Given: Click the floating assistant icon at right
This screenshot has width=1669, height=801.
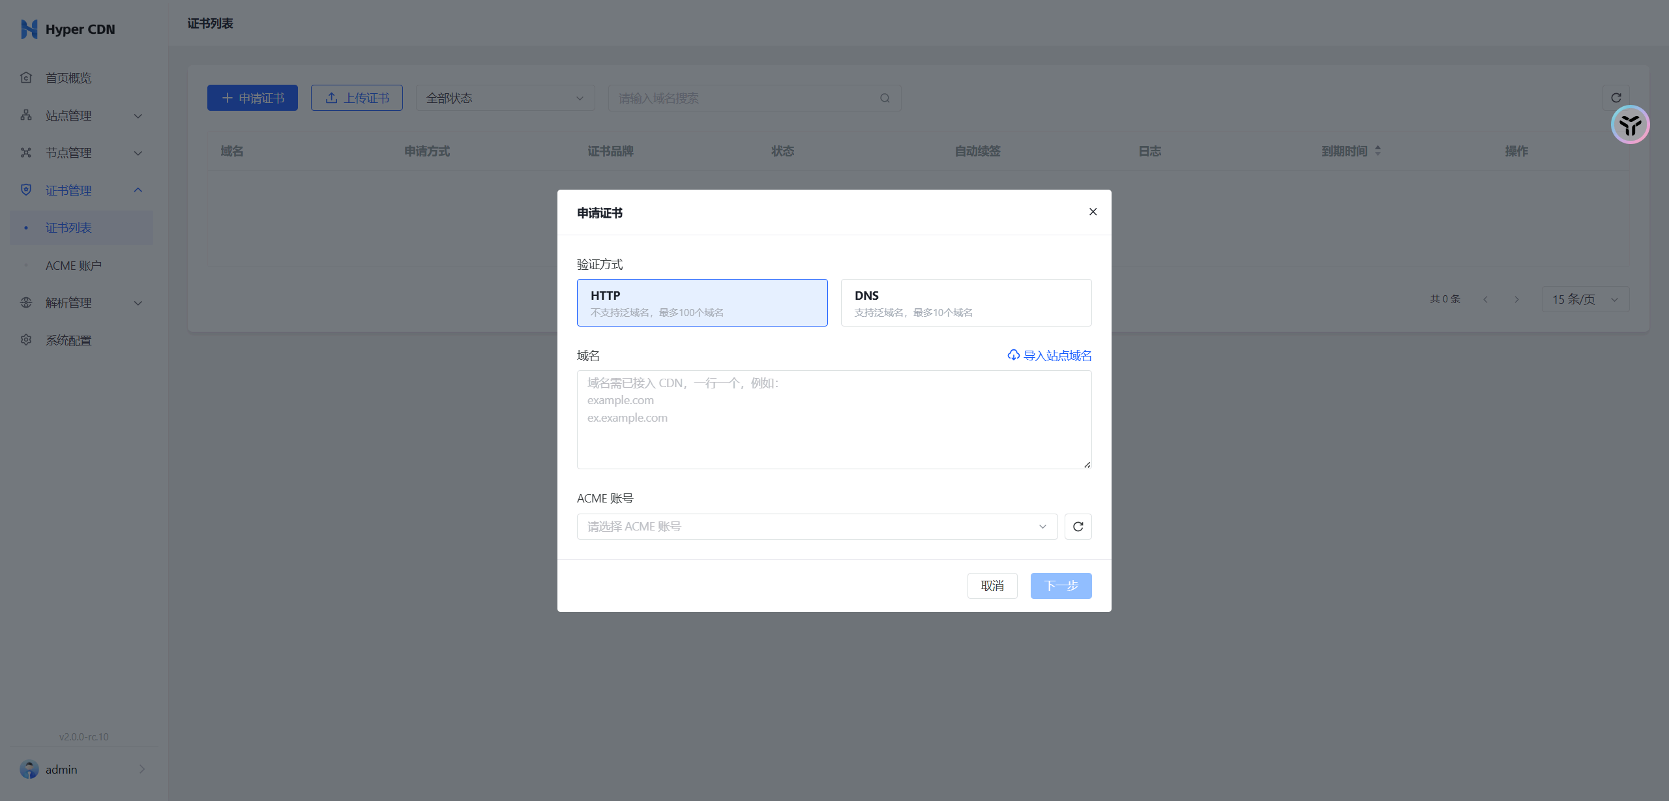Looking at the screenshot, I should (1630, 124).
